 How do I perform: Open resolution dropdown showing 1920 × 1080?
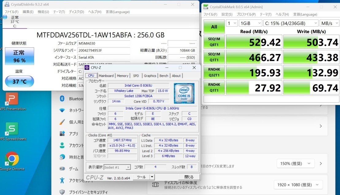click(298, 185)
